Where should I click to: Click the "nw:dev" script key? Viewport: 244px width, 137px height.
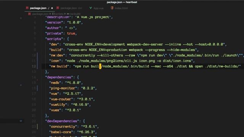tap(57, 55)
